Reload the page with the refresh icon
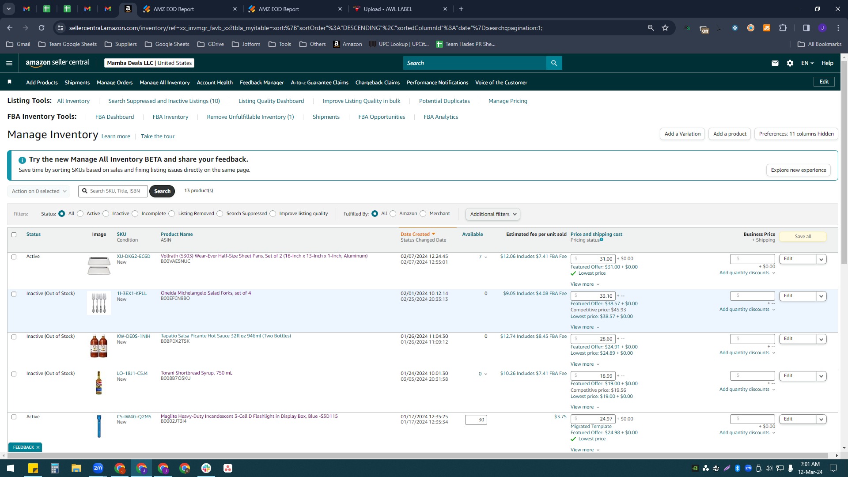This screenshot has width=848, height=477. click(x=42, y=28)
